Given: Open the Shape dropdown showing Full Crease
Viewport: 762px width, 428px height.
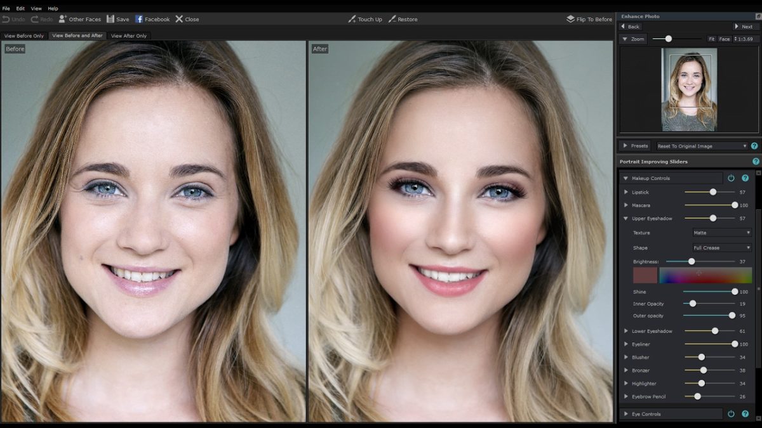Looking at the screenshot, I should click(722, 248).
